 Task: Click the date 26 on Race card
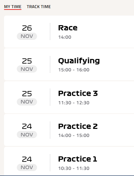coord(27,28)
